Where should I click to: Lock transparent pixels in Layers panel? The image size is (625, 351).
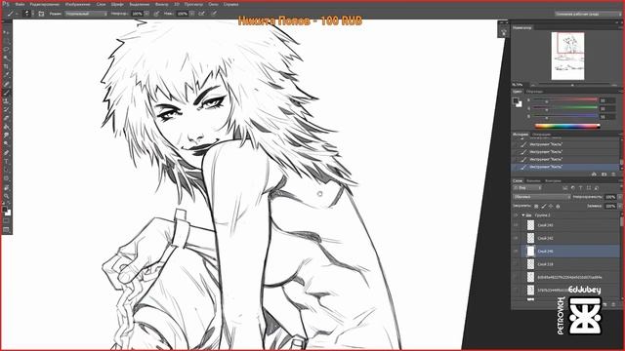coord(536,206)
